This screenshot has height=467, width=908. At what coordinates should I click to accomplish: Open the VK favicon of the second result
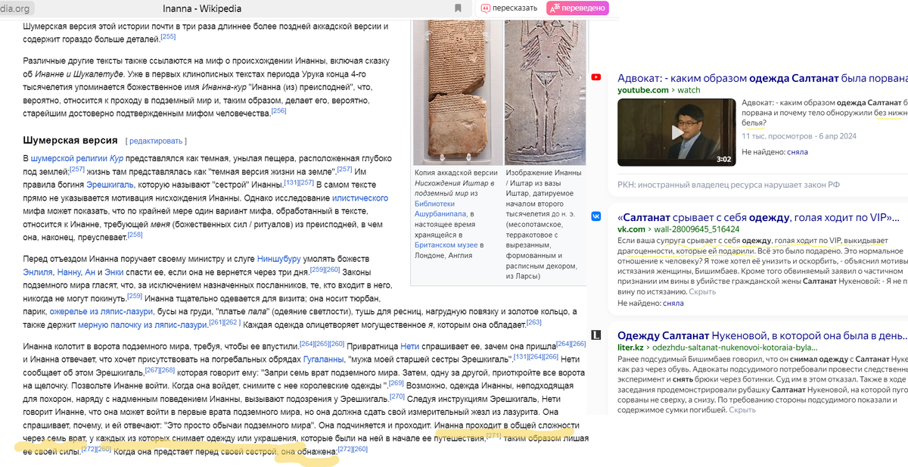click(596, 216)
